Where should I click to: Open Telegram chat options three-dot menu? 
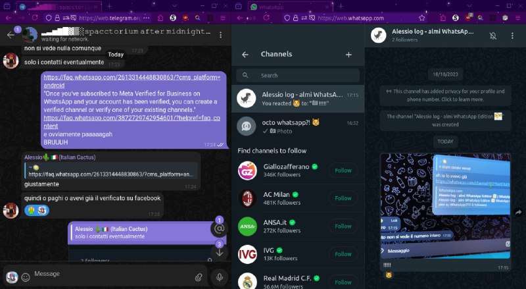coord(220,35)
